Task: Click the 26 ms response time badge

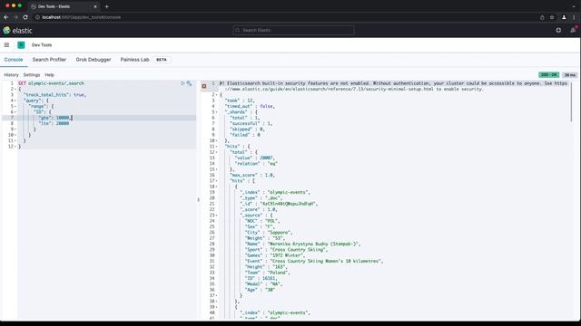Action: (x=570, y=75)
